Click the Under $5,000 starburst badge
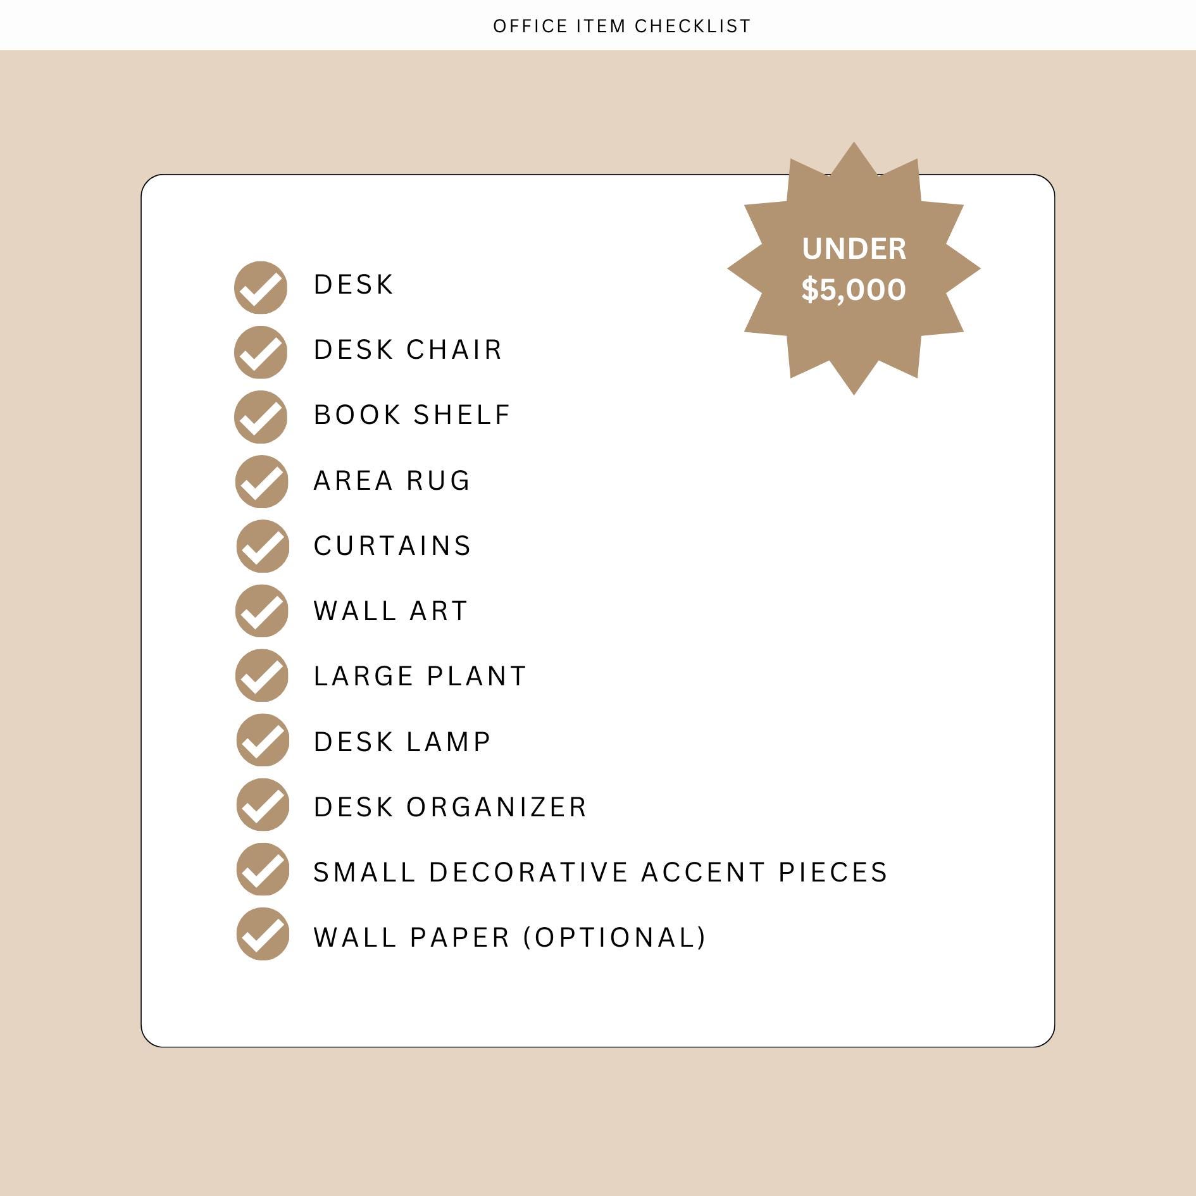 pyautogui.click(x=854, y=268)
